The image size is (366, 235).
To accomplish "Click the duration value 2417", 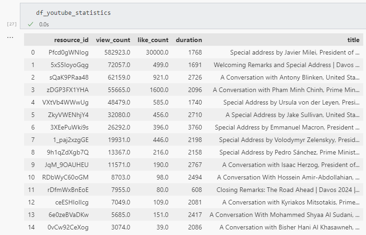I will click(x=195, y=215).
